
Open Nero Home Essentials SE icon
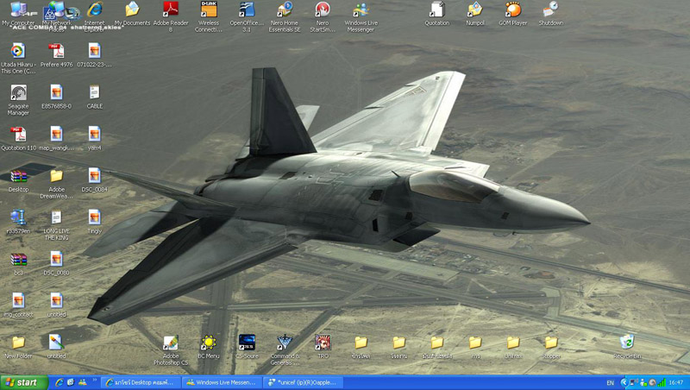pyautogui.click(x=284, y=11)
